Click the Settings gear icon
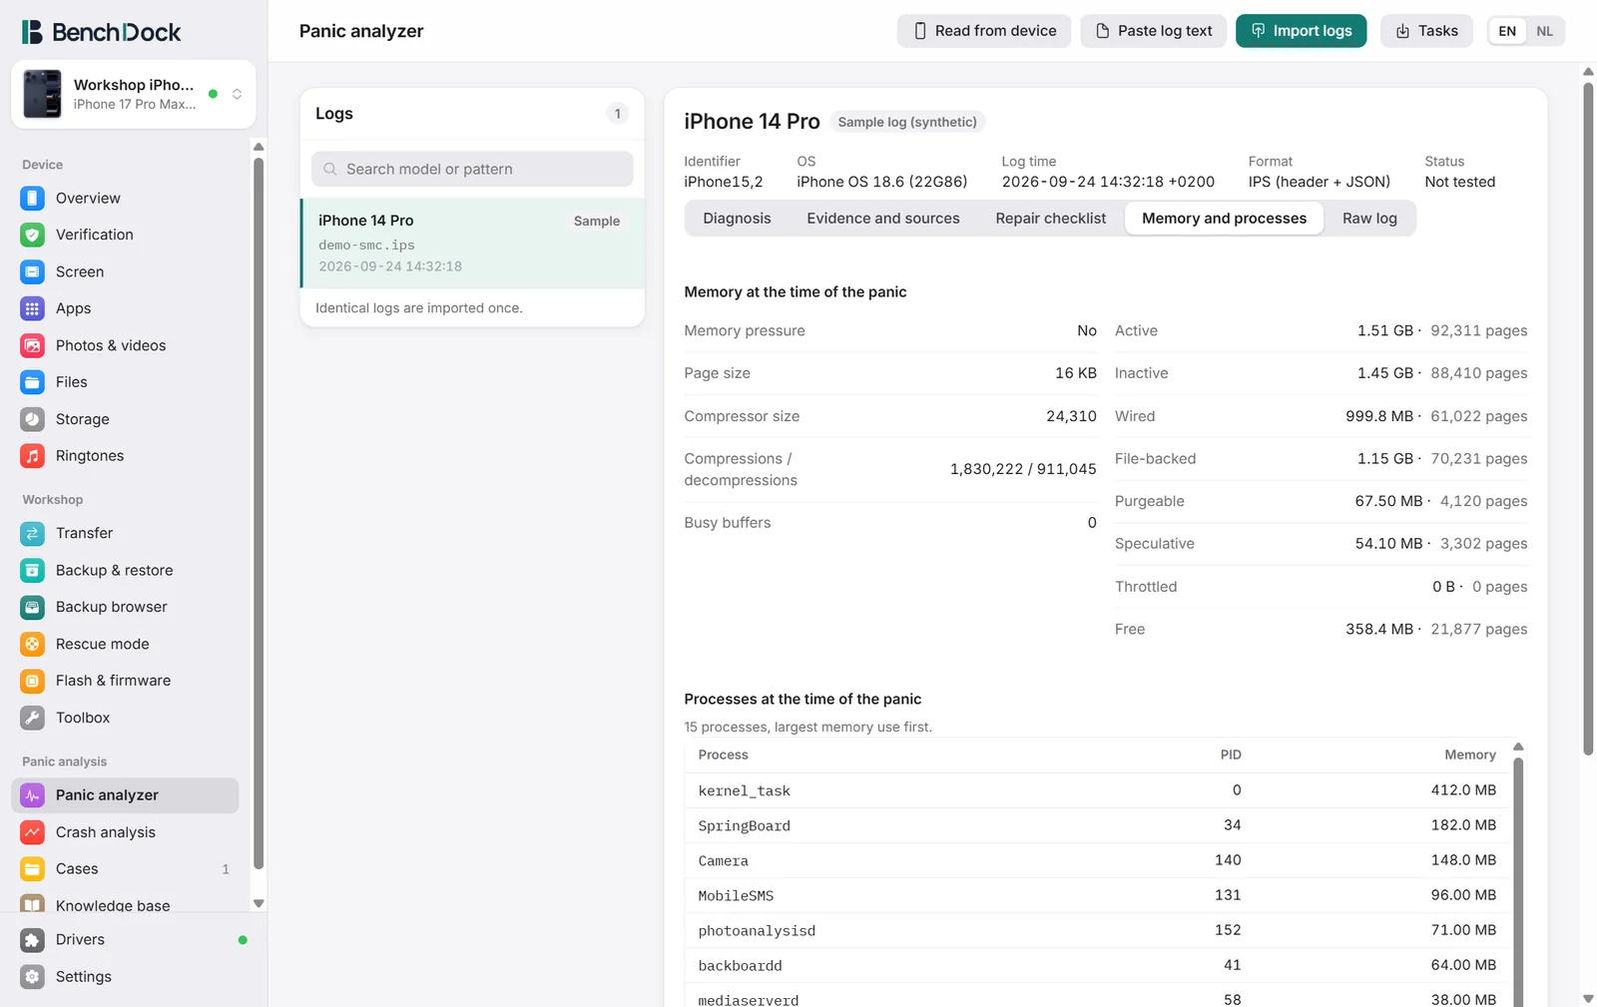 32,977
